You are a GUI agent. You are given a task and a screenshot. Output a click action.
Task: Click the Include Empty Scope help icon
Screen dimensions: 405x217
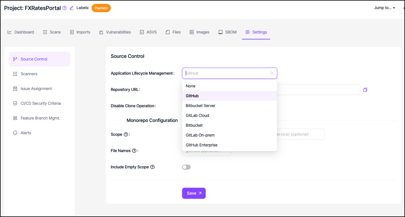[152, 167]
